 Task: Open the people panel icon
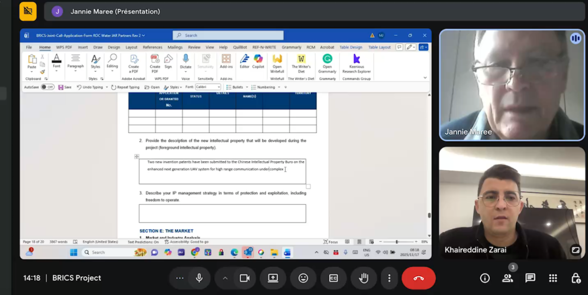[x=507, y=278]
